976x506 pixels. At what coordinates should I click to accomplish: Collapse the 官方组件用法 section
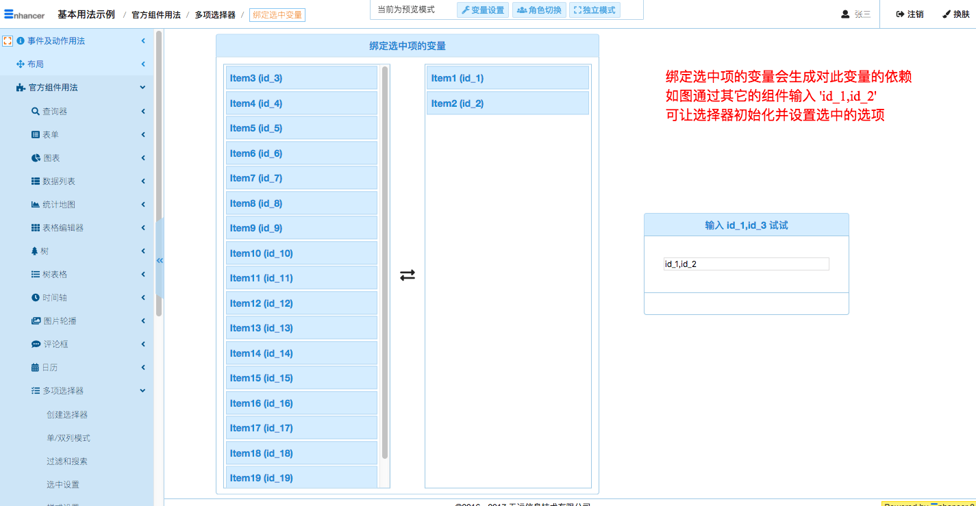[x=142, y=88]
